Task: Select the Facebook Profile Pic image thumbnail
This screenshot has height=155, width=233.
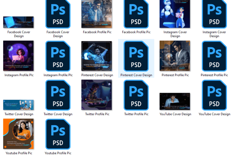Action: [96, 14]
